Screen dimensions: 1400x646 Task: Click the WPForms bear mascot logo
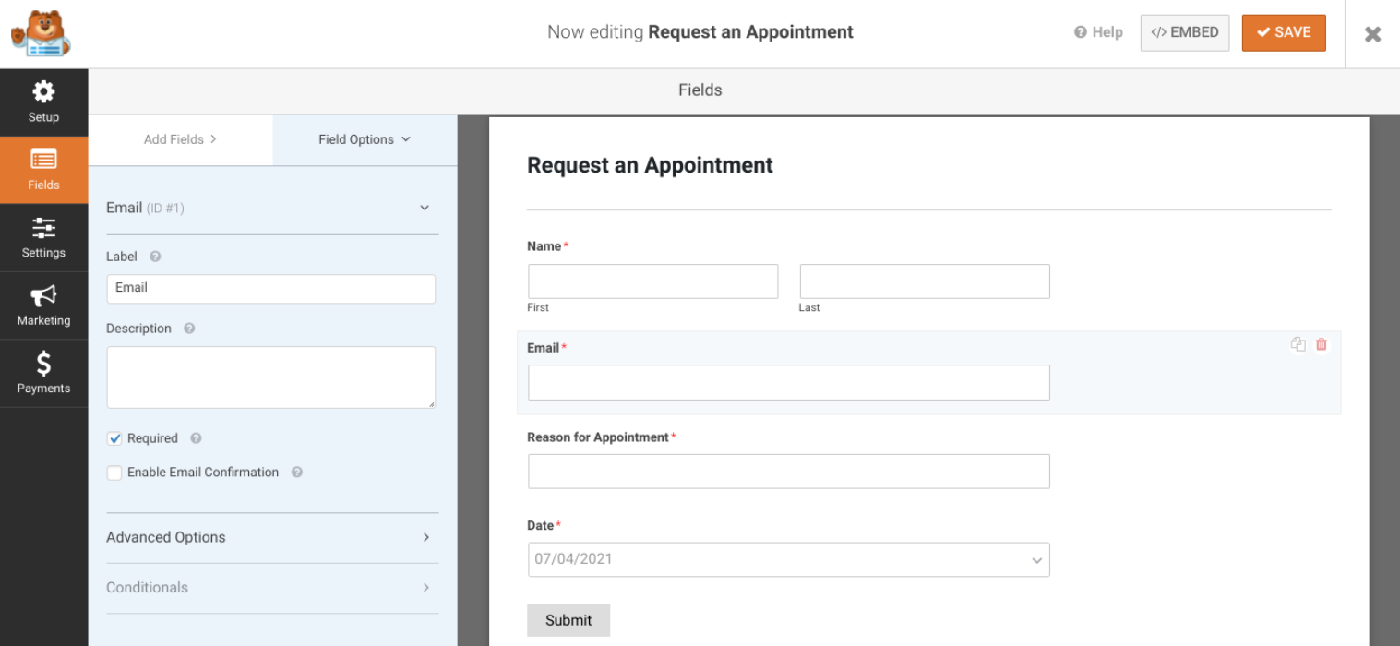pos(40,34)
